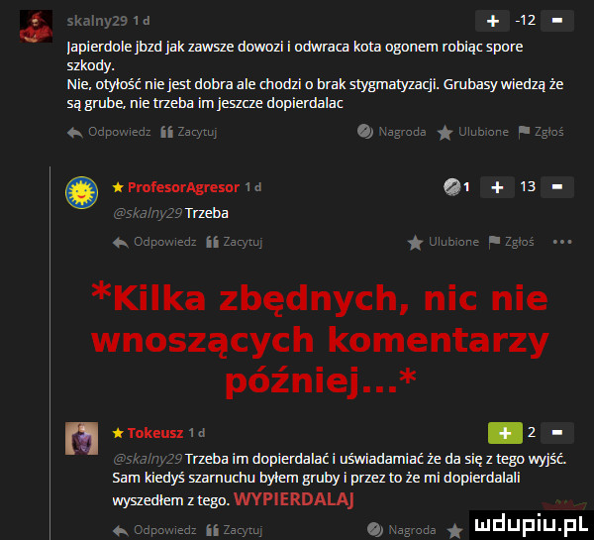
Task: Report ProfesorAgresor's reply via Zgłoś flag
Action: [512, 242]
